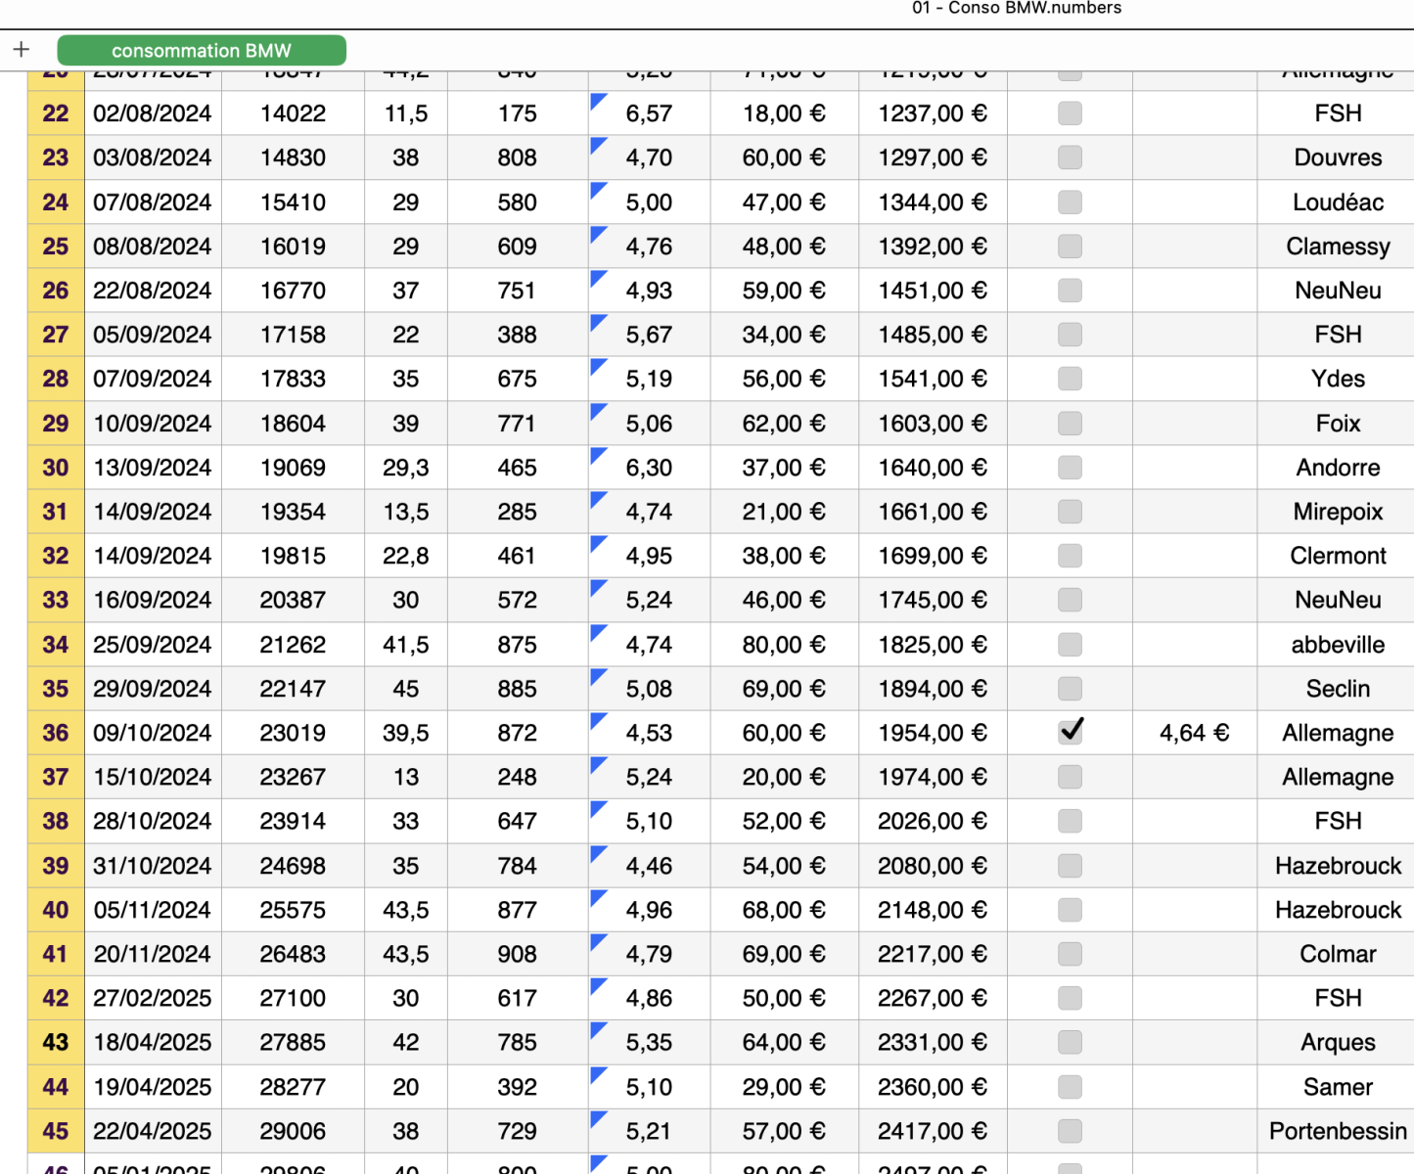
Task: Click the comment flag on cell 5,67
Action: (598, 322)
